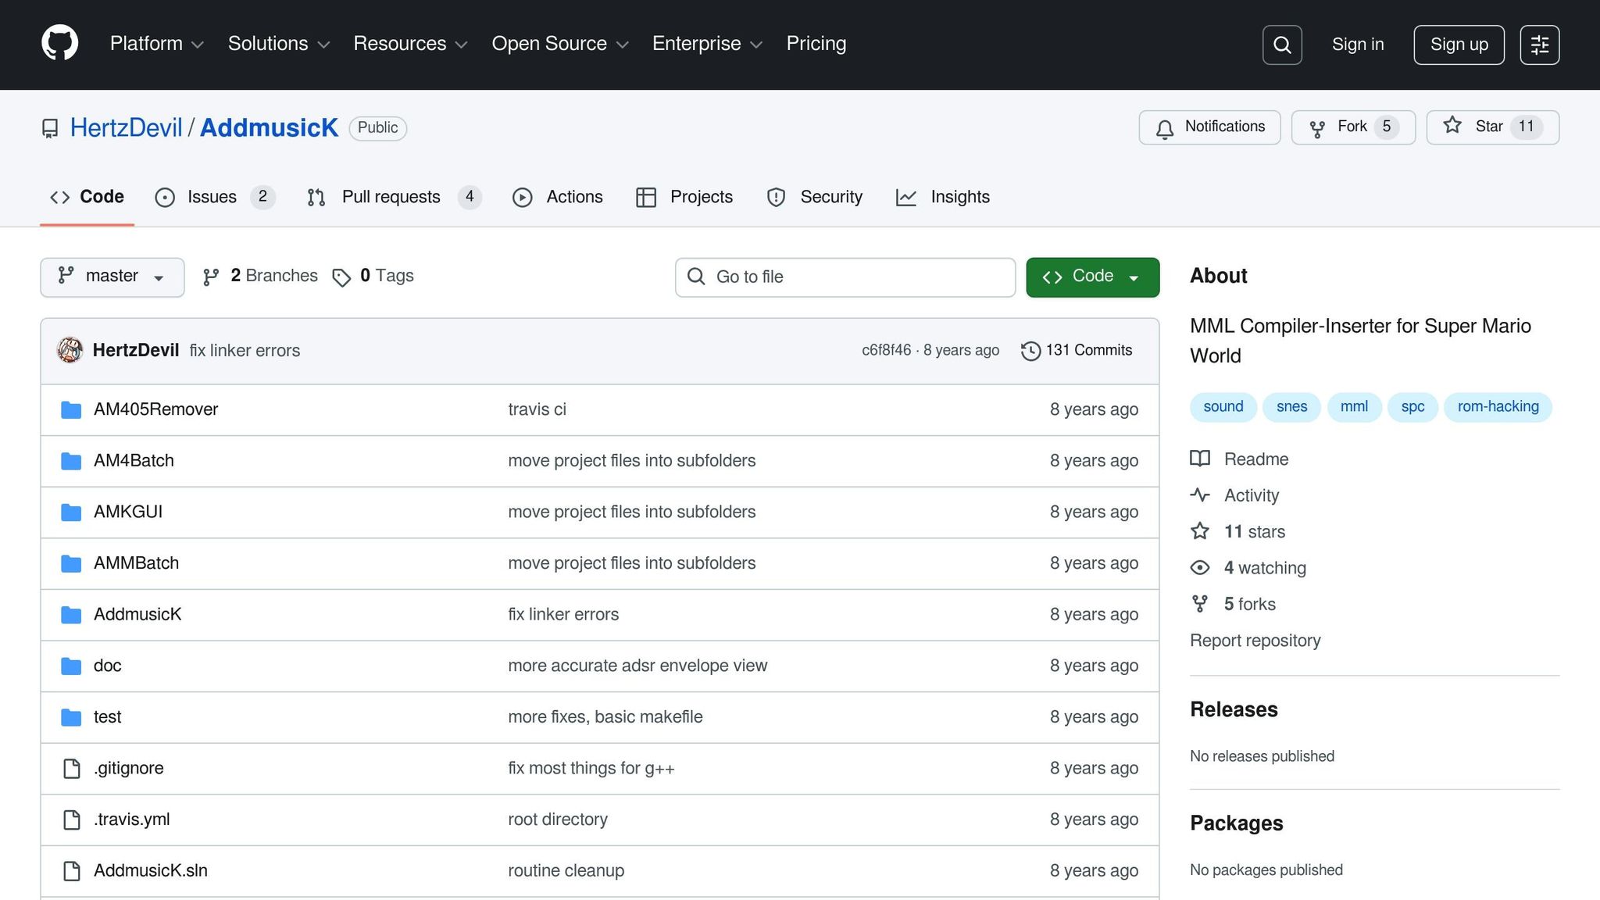1600x900 pixels.
Task: Open the HertzDevil owner profile link
Action: point(126,128)
